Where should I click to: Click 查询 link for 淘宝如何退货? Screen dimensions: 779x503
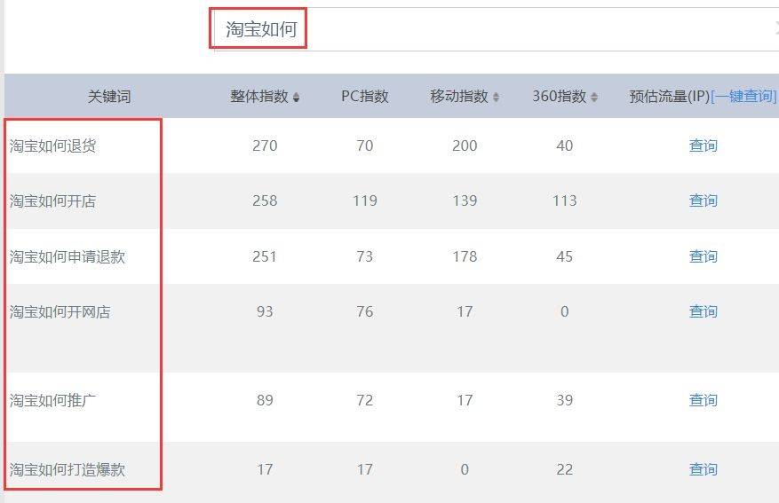tap(703, 145)
